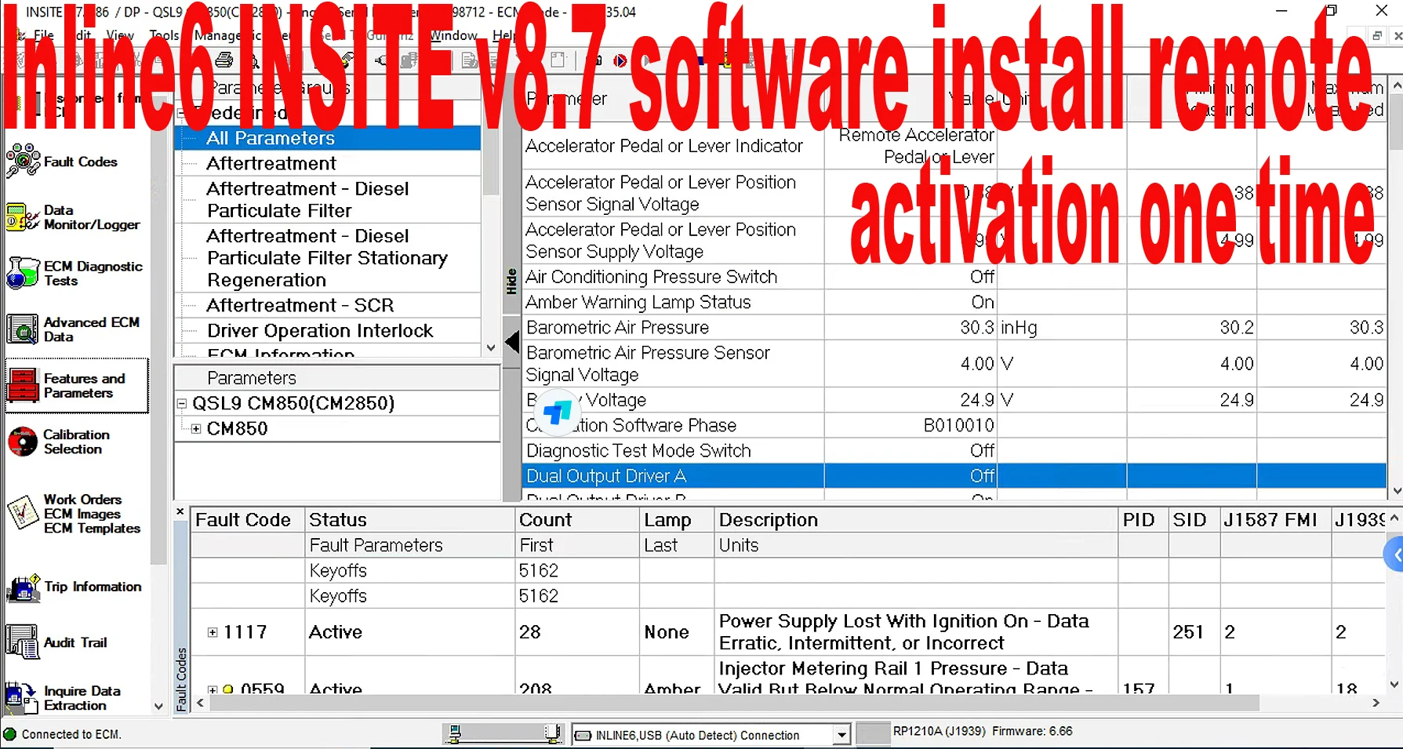Click scroll right arrow in fault codes pane
This screenshot has width=1403, height=749.
pyautogui.click(x=1376, y=703)
